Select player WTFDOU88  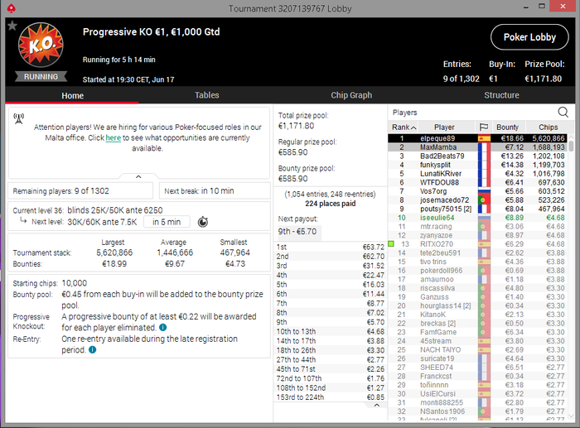coord(477,183)
